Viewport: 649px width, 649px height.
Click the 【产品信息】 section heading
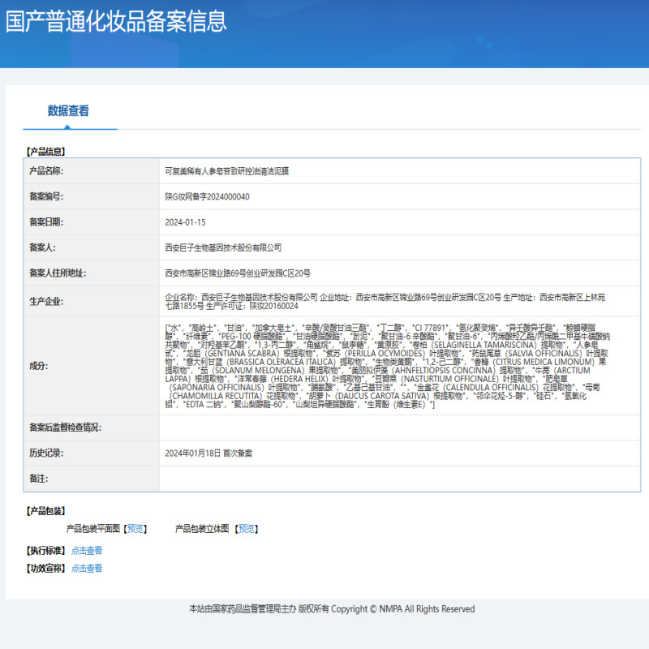[46, 151]
